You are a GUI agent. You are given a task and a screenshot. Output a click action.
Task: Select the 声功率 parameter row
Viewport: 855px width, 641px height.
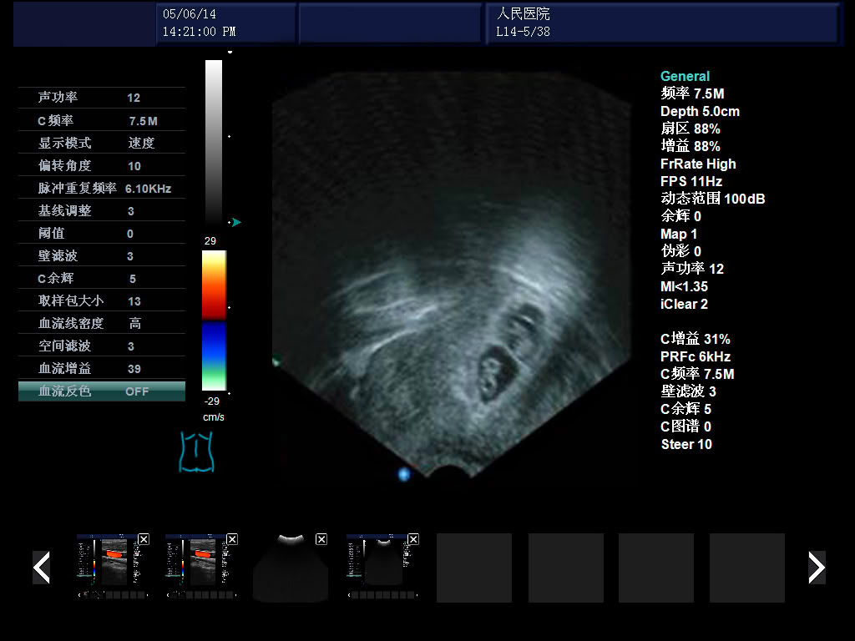(x=102, y=98)
